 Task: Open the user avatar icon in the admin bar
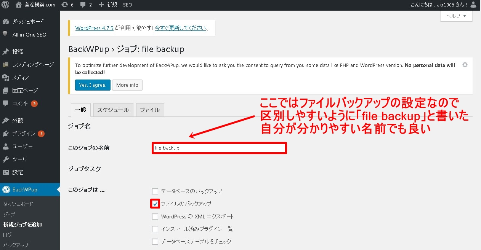click(x=474, y=5)
